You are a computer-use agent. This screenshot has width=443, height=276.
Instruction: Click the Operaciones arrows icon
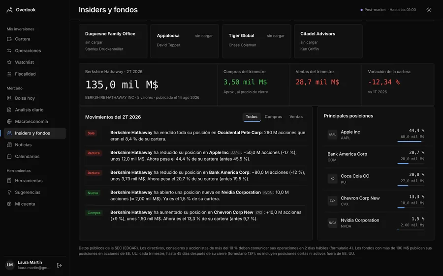pyautogui.click(x=9, y=51)
